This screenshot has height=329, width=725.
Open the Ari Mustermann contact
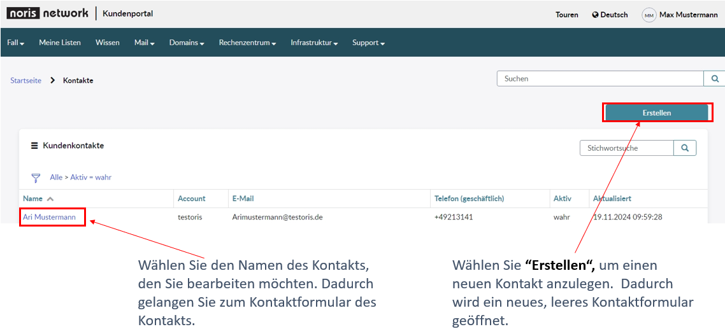[x=49, y=217]
